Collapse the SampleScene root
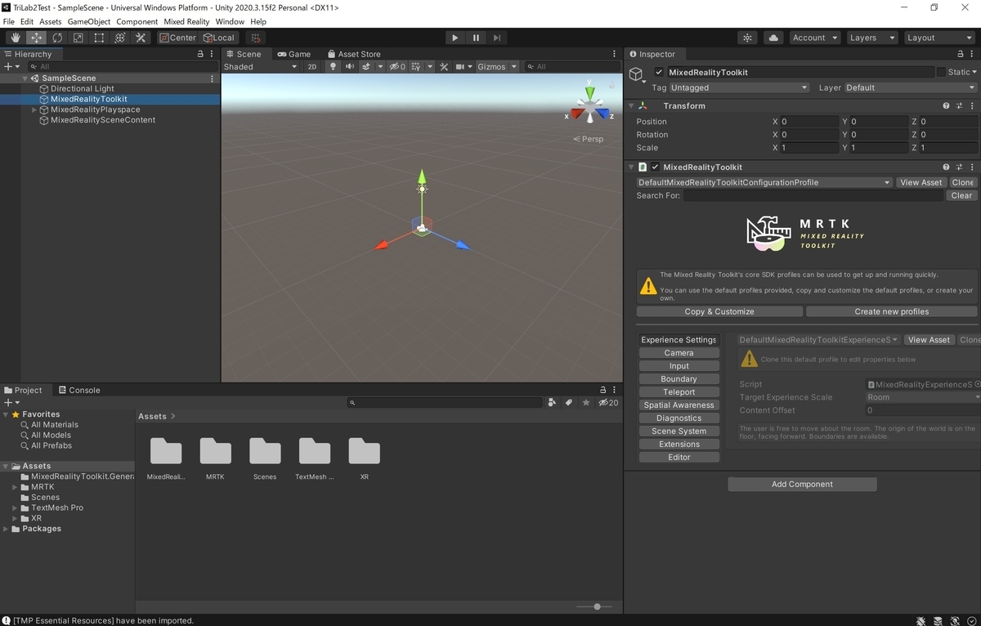981x626 pixels. coord(25,78)
